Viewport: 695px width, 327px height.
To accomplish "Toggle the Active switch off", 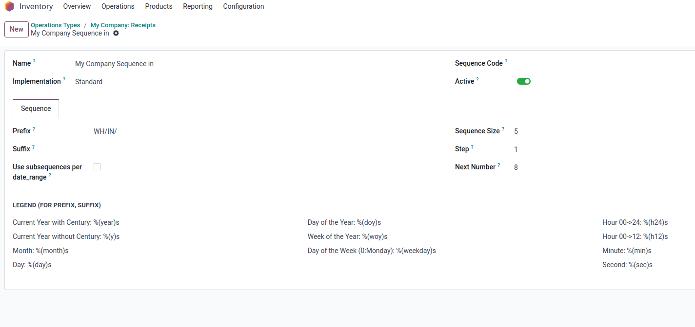I will point(524,81).
